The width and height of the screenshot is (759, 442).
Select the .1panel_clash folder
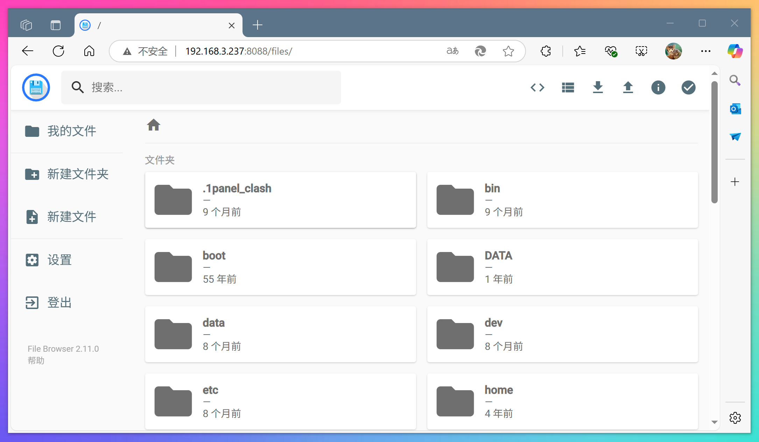[280, 200]
